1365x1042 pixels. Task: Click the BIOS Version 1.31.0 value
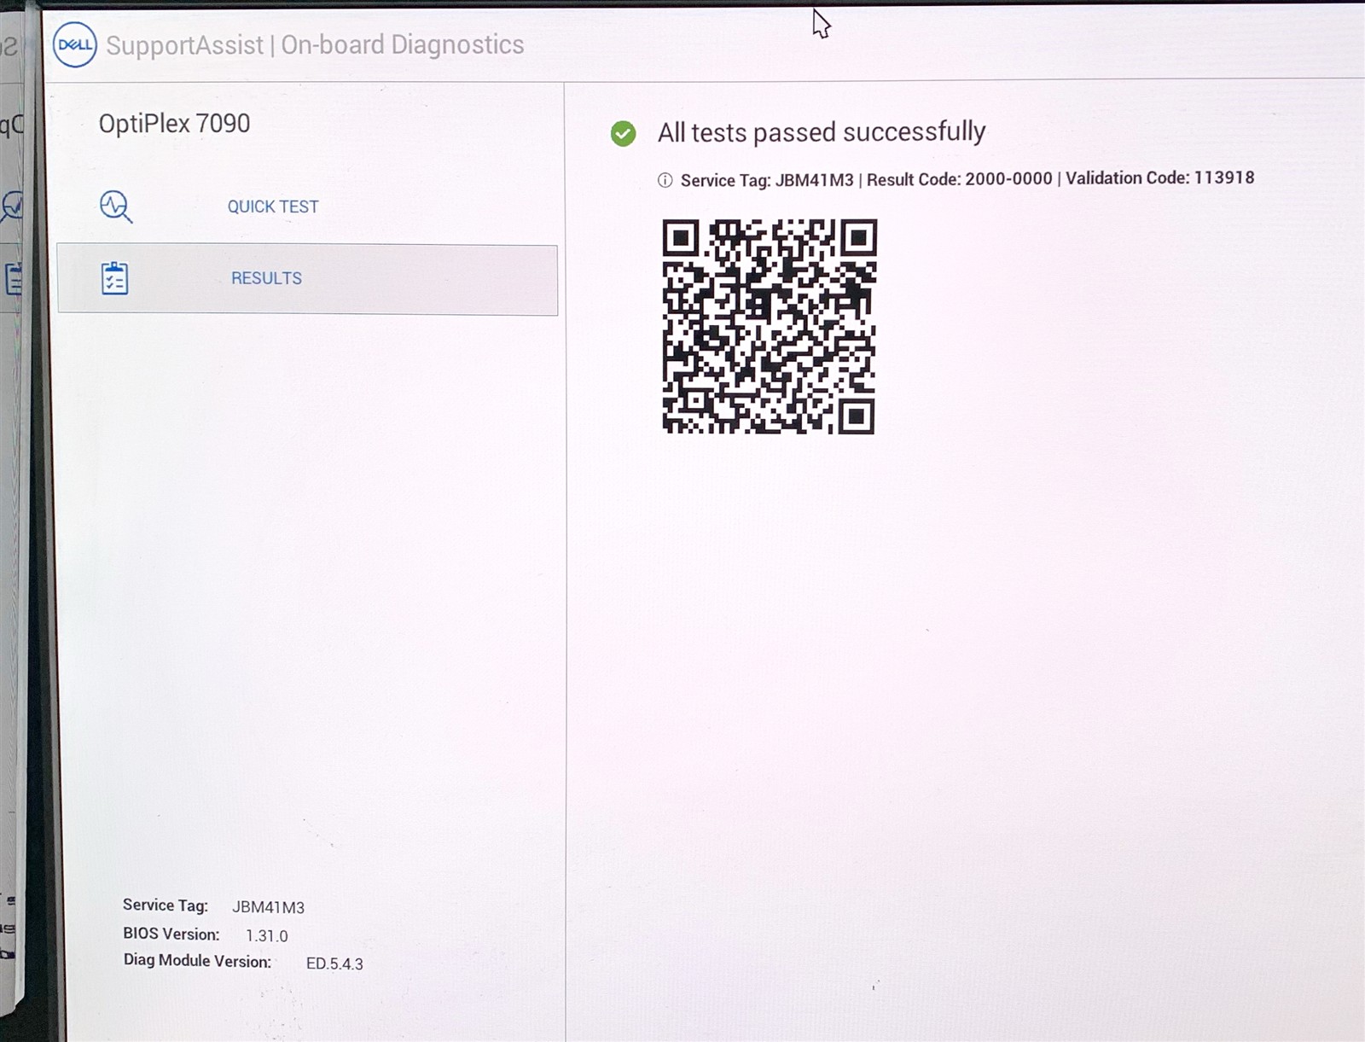(x=266, y=935)
